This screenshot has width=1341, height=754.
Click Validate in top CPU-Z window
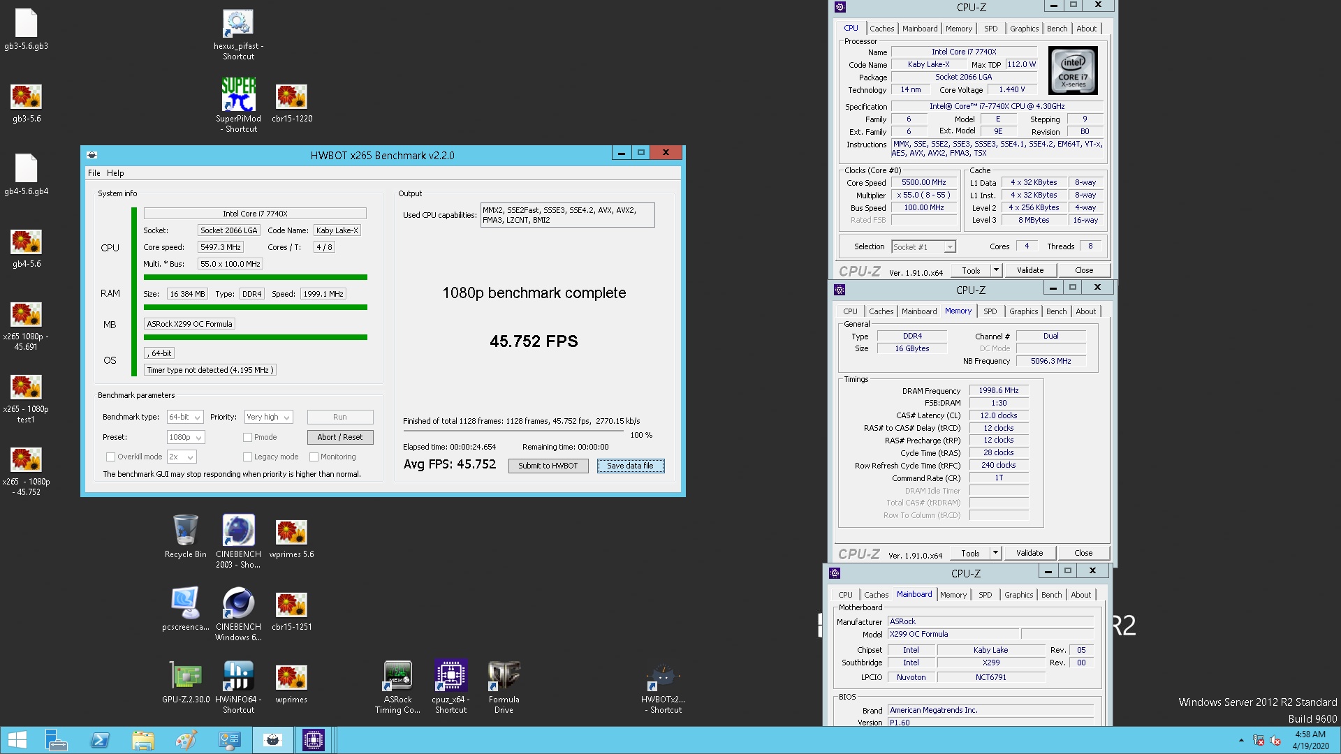pos(1030,270)
